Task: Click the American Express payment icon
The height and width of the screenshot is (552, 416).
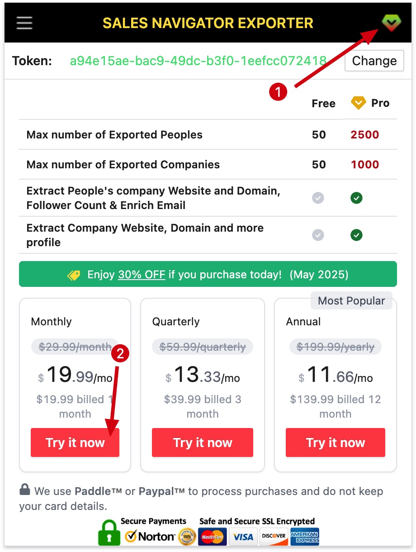Action: click(304, 537)
